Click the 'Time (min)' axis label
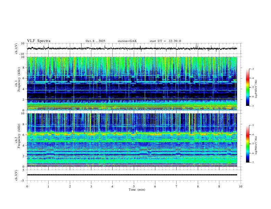 pos(137,190)
